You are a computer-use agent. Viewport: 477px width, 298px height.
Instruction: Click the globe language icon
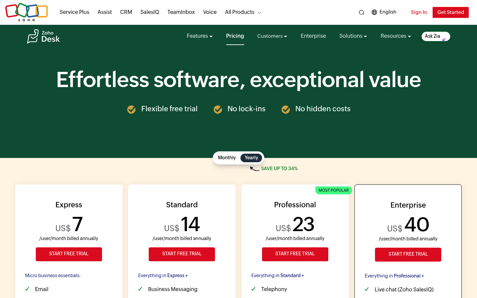tap(374, 12)
